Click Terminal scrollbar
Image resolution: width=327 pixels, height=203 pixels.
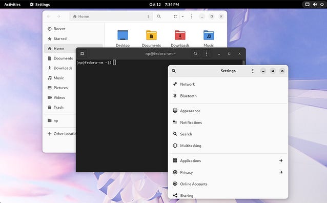point(243,63)
